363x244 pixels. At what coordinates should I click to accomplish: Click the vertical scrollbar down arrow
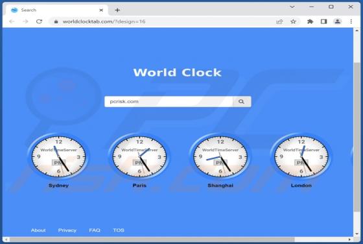[357, 234]
